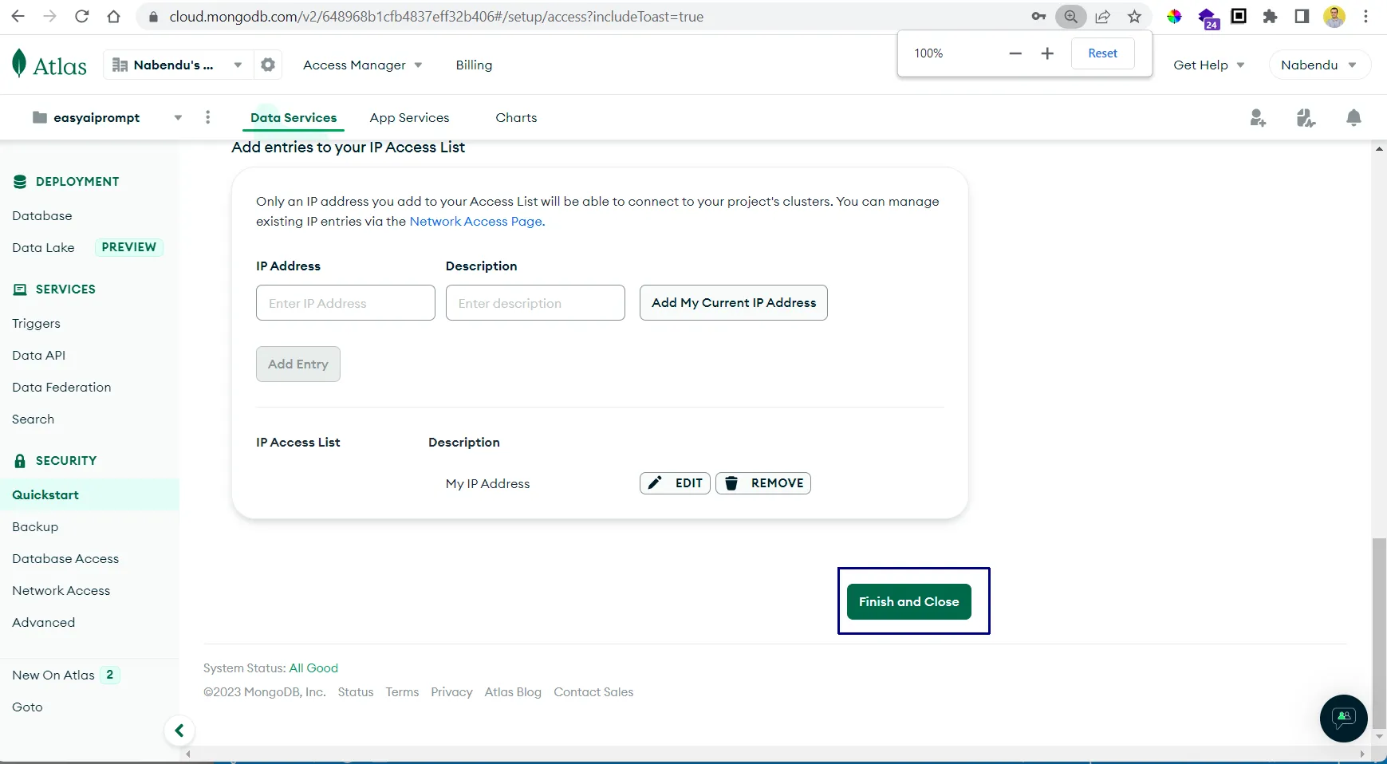Open Data Lake in the sidebar
The width and height of the screenshot is (1387, 764).
[43, 247]
